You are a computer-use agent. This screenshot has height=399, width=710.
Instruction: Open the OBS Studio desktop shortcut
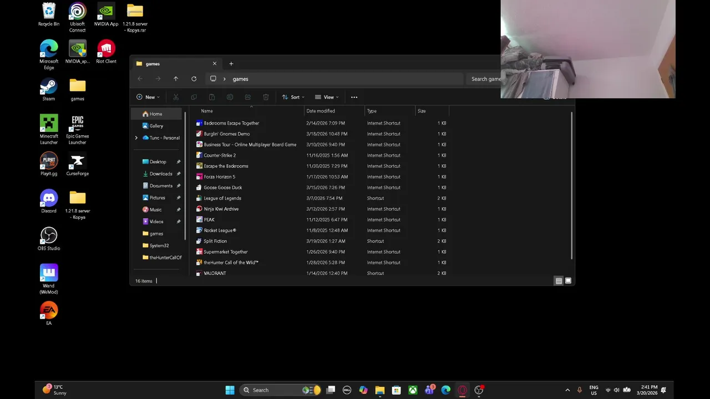49,239
